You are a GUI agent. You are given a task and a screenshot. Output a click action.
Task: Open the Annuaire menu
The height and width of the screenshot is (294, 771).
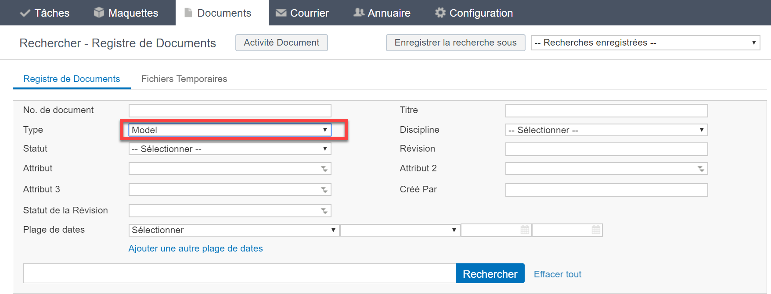382,13
